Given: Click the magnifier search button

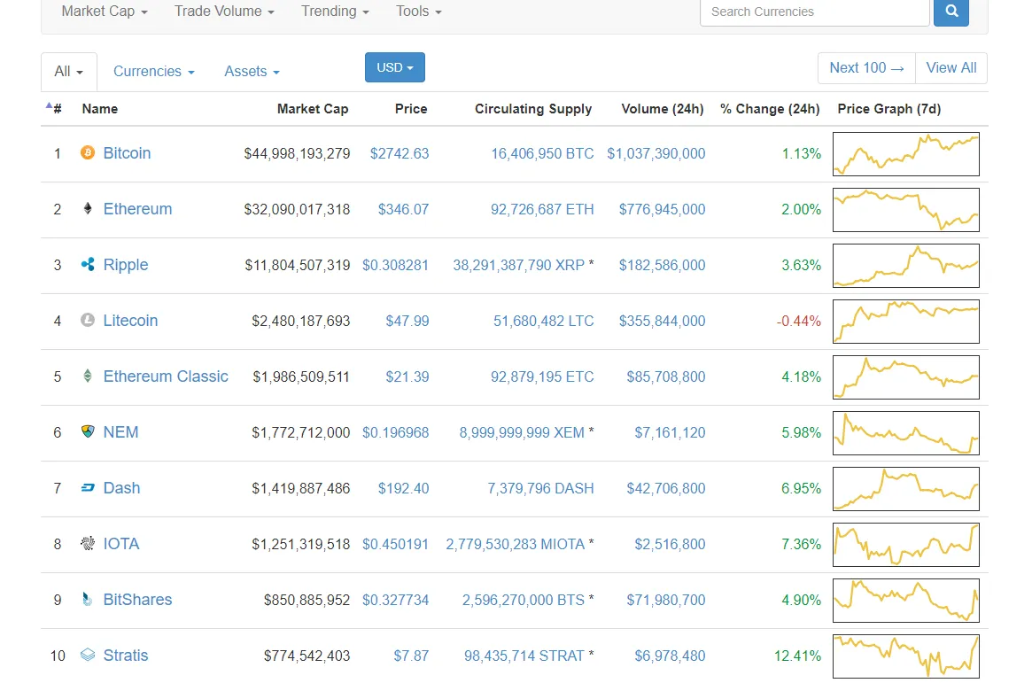Looking at the screenshot, I should tap(951, 12).
